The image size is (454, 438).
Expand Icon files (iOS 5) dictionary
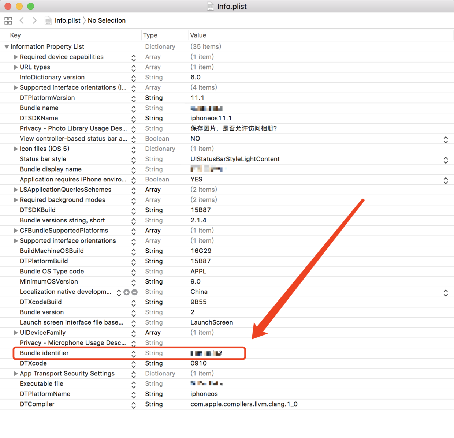tap(16, 149)
